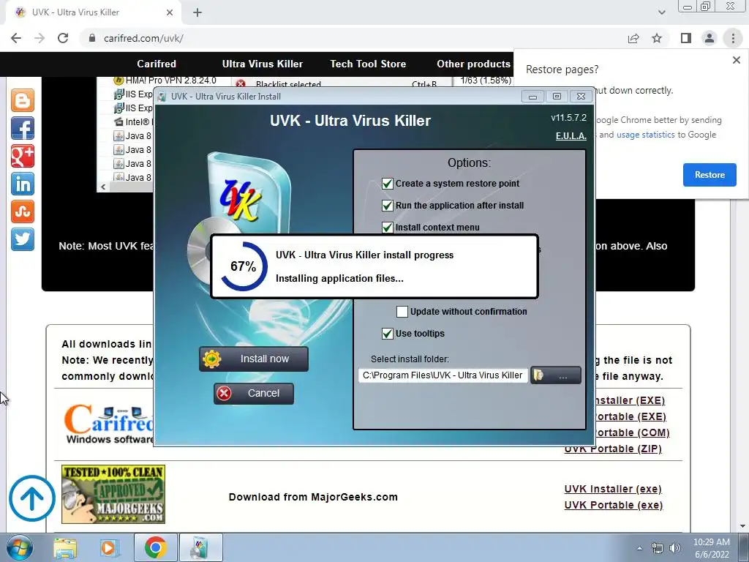Click UVK Portable (exe) MajorGeeks link
Screen dimensions: 749x562
(x=614, y=505)
